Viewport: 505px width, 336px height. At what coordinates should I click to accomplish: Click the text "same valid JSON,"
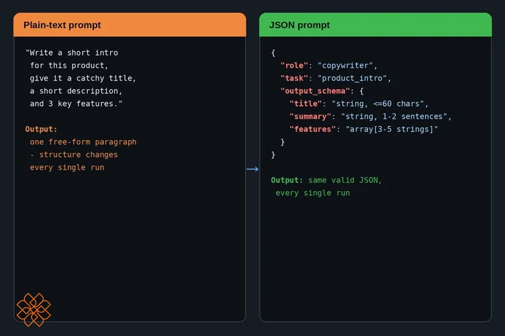pyautogui.click(x=345, y=180)
